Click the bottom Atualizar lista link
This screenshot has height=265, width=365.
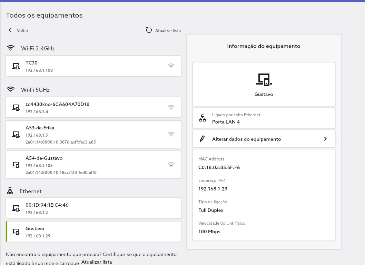point(97,262)
